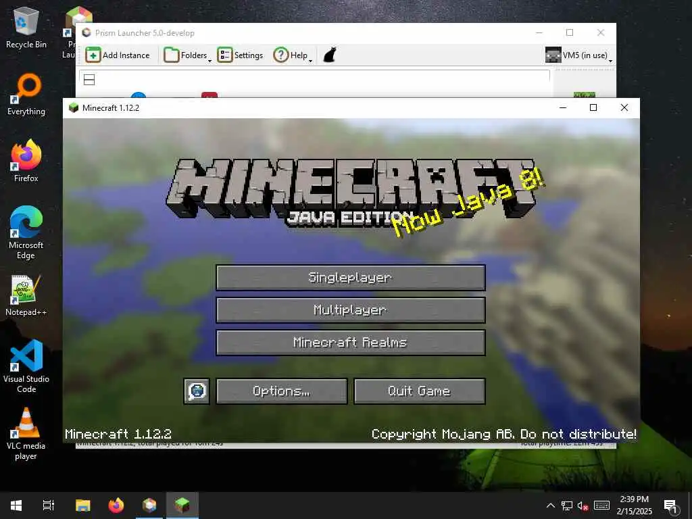The width and height of the screenshot is (692, 519).
Task: Maximize the Prism Launcher window
Action: [570, 32]
